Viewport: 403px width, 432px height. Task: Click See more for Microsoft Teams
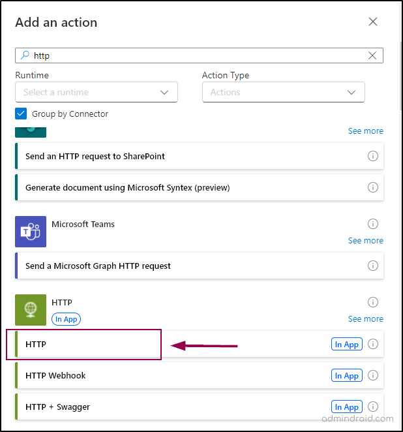(x=365, y=241)
